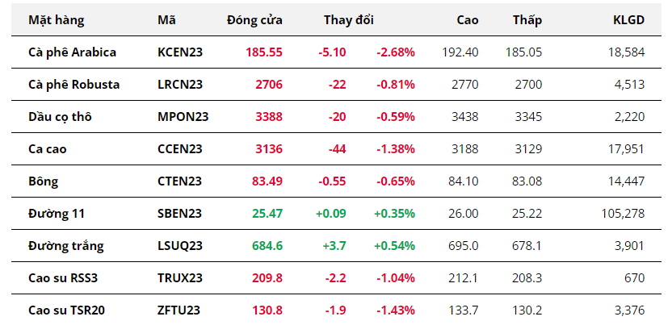The height and width of the screenshot is (325, 672).
Task: Open the Cà phê Arabica row
Action: pyautogui.click(x=72, y=52)
